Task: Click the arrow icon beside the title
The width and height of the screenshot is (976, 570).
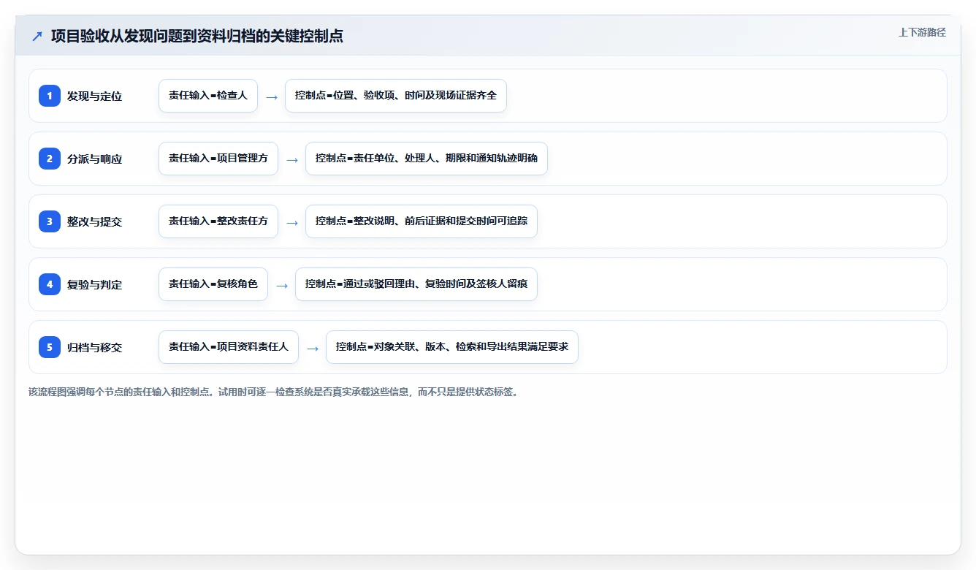Action: pos(37,36)
